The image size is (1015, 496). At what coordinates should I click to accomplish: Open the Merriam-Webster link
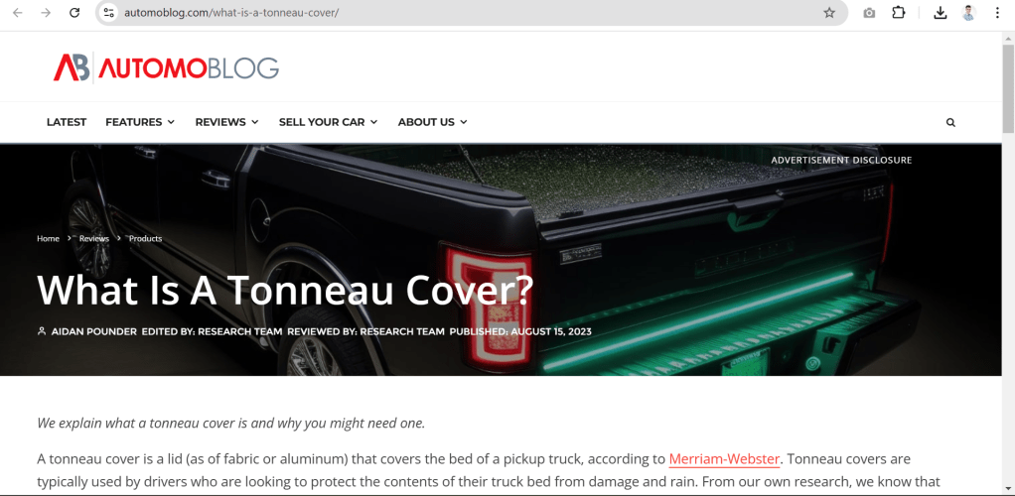[x=724, y=459]
